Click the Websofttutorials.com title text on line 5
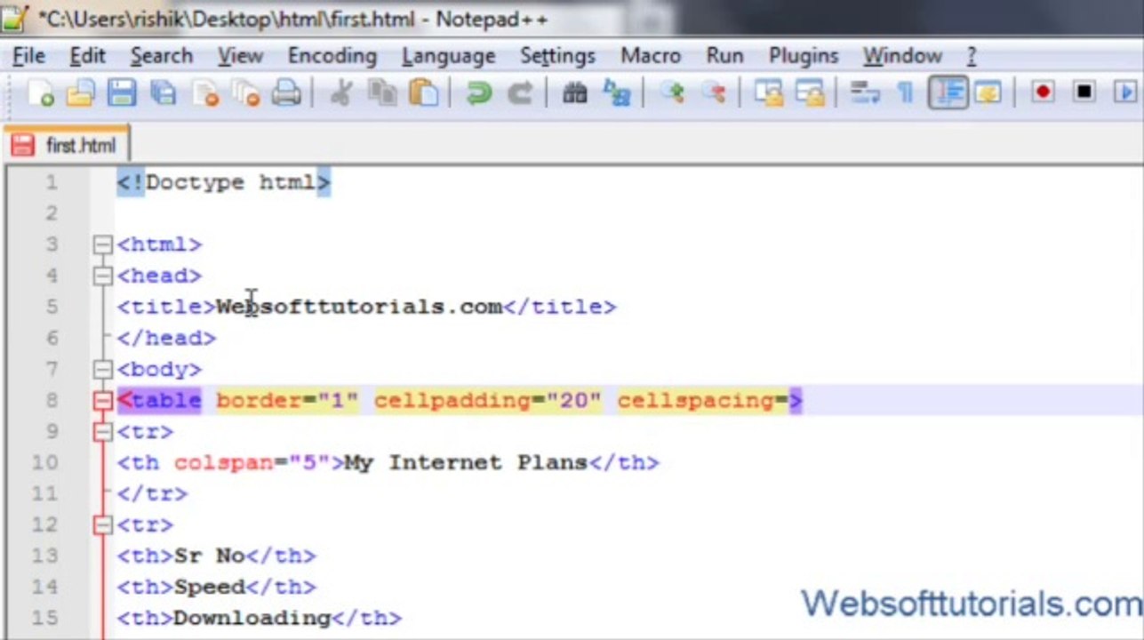The width and height of the screenshot is (1144, 640). 359,307
